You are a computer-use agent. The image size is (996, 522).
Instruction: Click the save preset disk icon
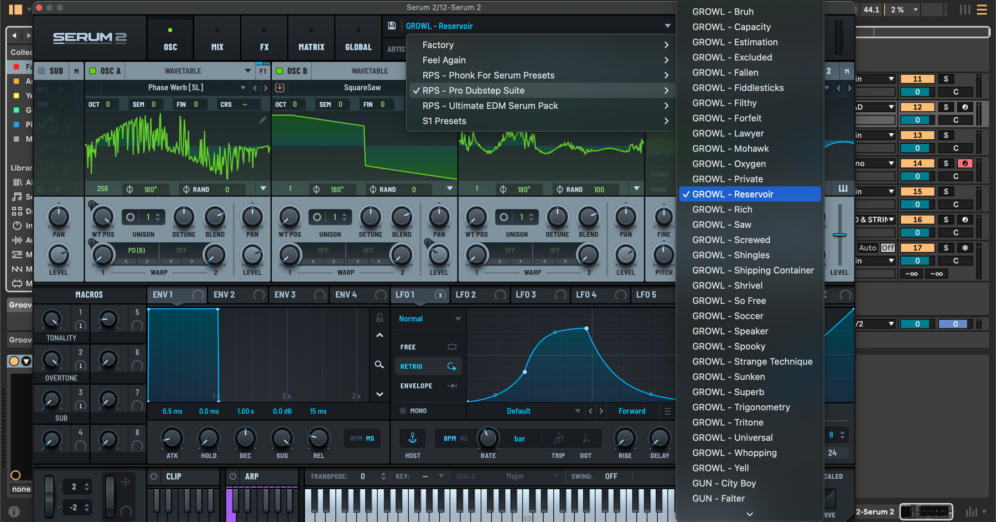[x=392, y=26]
